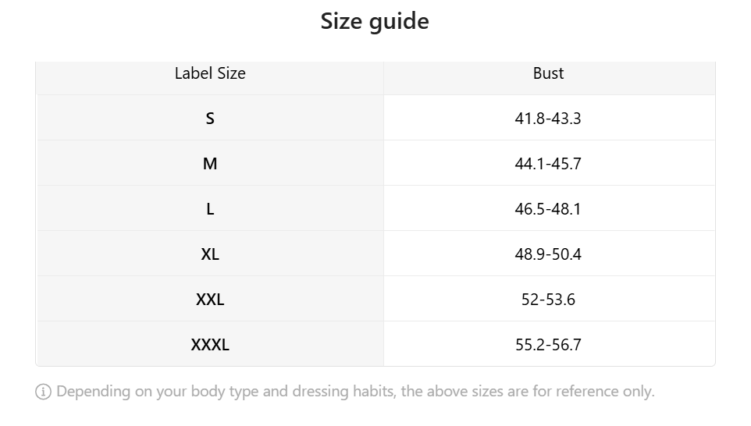Click the 55.2-56.7 bust value

549,344
